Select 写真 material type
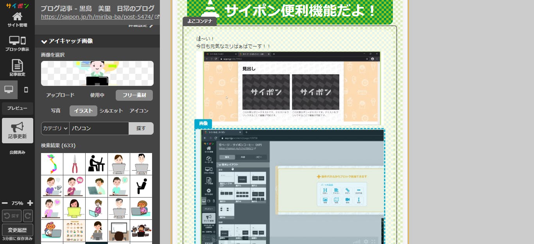 (x=56, y=111)
